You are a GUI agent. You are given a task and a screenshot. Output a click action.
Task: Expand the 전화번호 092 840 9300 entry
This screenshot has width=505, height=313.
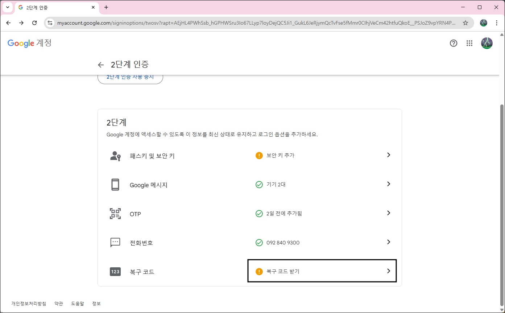(388, 242)
